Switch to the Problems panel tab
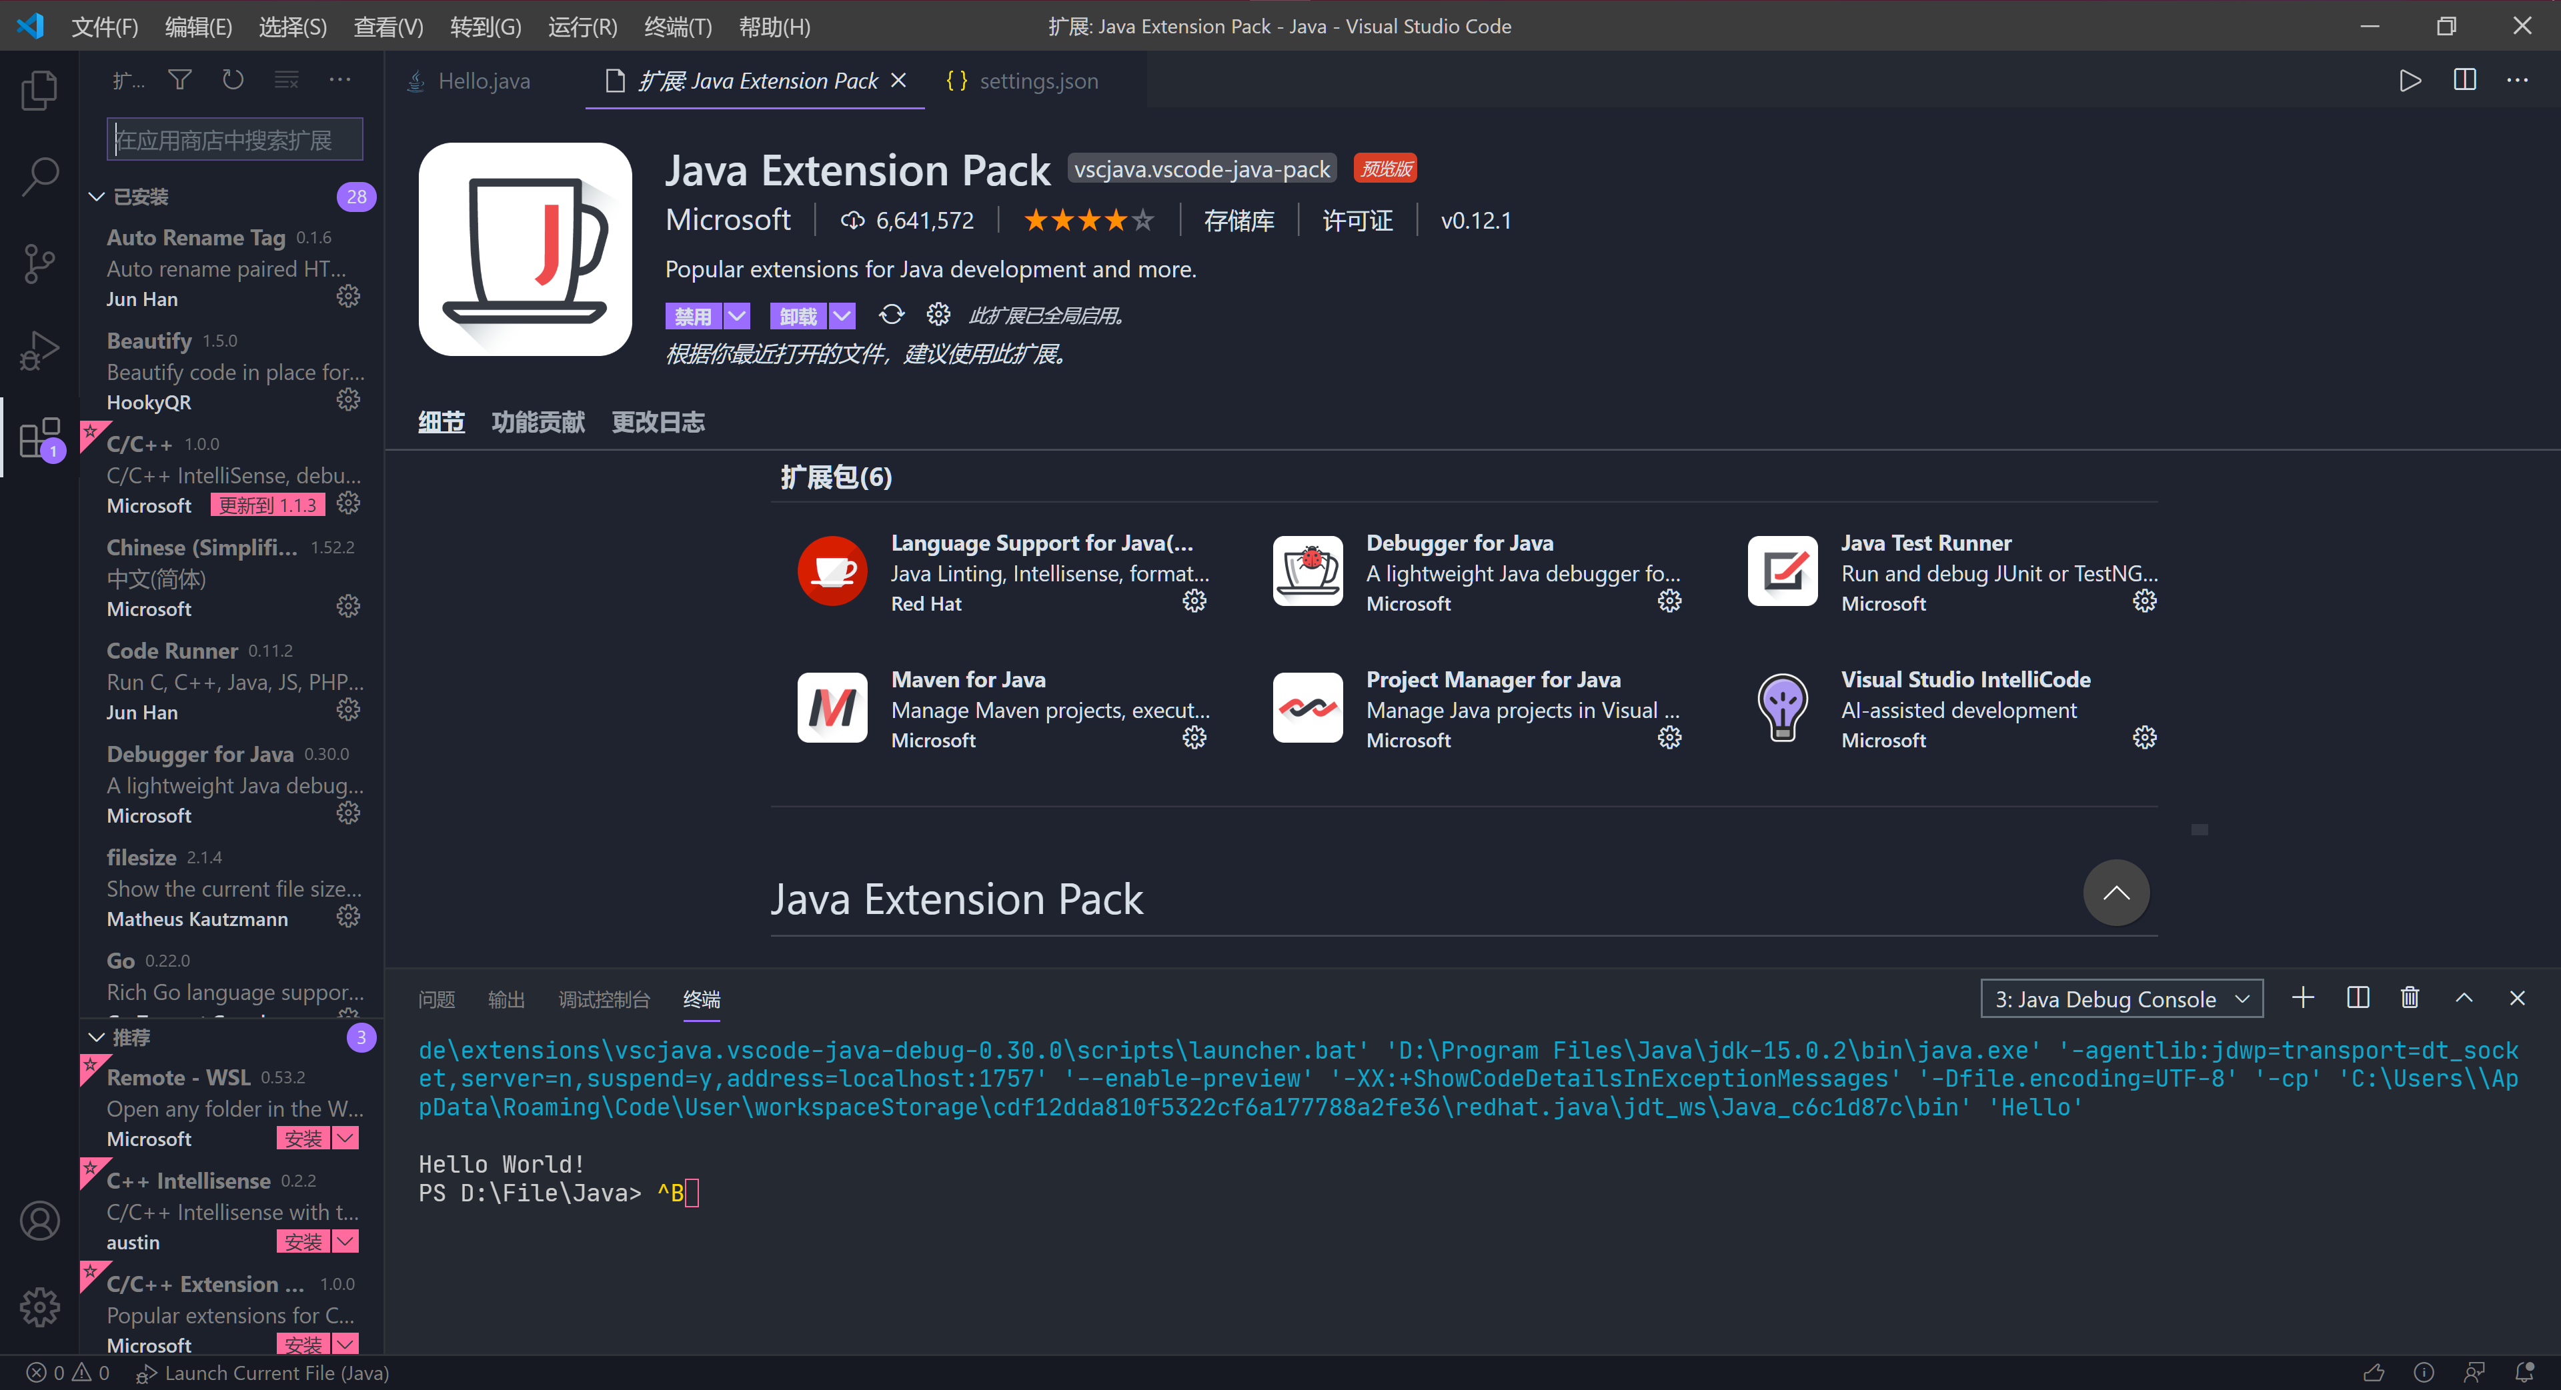Viewport: 2561px width, 1390px height. pyautogui.click(x=436, y=999)
